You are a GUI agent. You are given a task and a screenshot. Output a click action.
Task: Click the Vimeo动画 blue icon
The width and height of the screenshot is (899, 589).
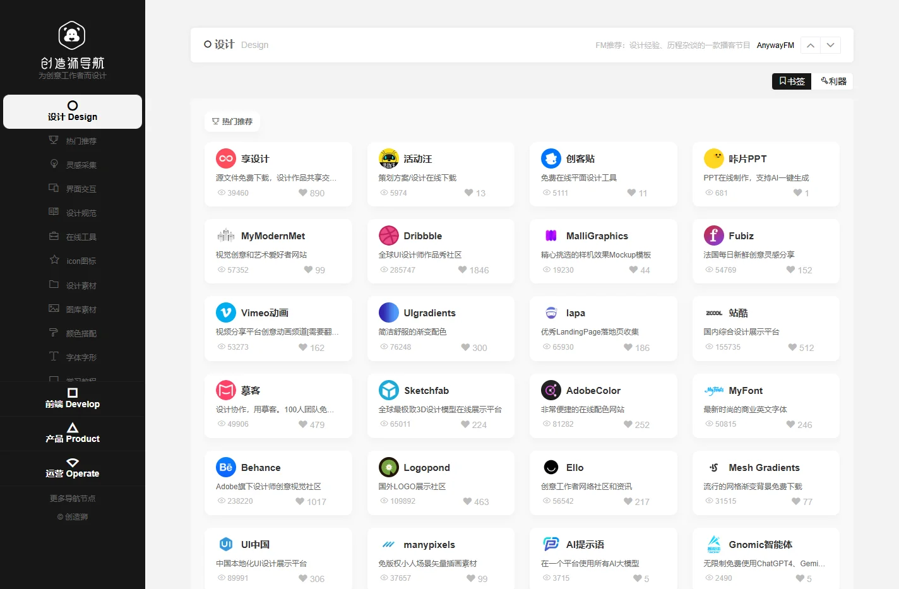click(226, 312)
